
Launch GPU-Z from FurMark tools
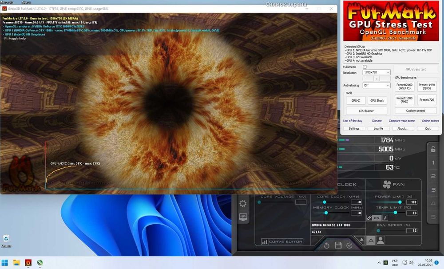click(355, 100)
